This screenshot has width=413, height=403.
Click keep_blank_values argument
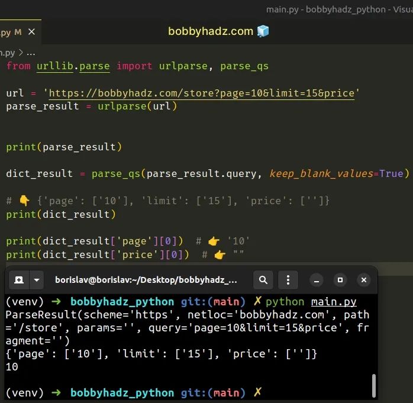pos(321,173)
